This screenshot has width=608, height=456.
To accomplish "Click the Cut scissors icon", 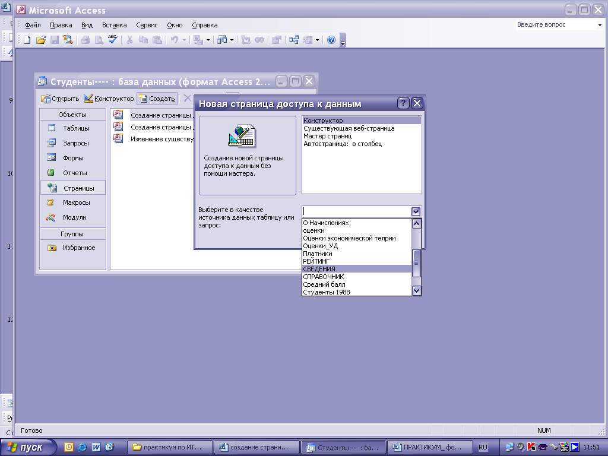I will [129, 40].
